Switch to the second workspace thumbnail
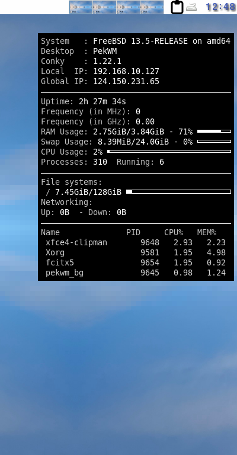 tap(105, 7)
